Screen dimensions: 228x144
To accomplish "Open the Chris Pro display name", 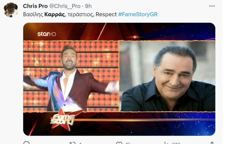I will (x=35, y=6).
